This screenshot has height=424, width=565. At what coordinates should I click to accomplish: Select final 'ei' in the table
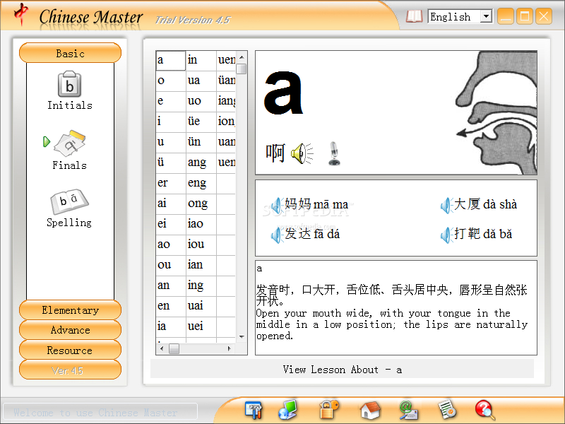click(171, 225)
